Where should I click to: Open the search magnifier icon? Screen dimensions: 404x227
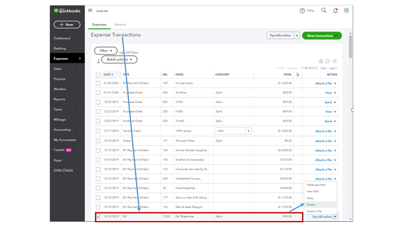point(324,10)
